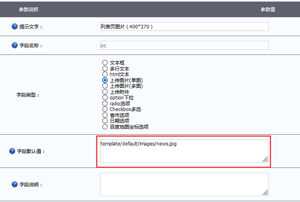
Task: Click into the 提示文字 text input
Action: [184, 26]
